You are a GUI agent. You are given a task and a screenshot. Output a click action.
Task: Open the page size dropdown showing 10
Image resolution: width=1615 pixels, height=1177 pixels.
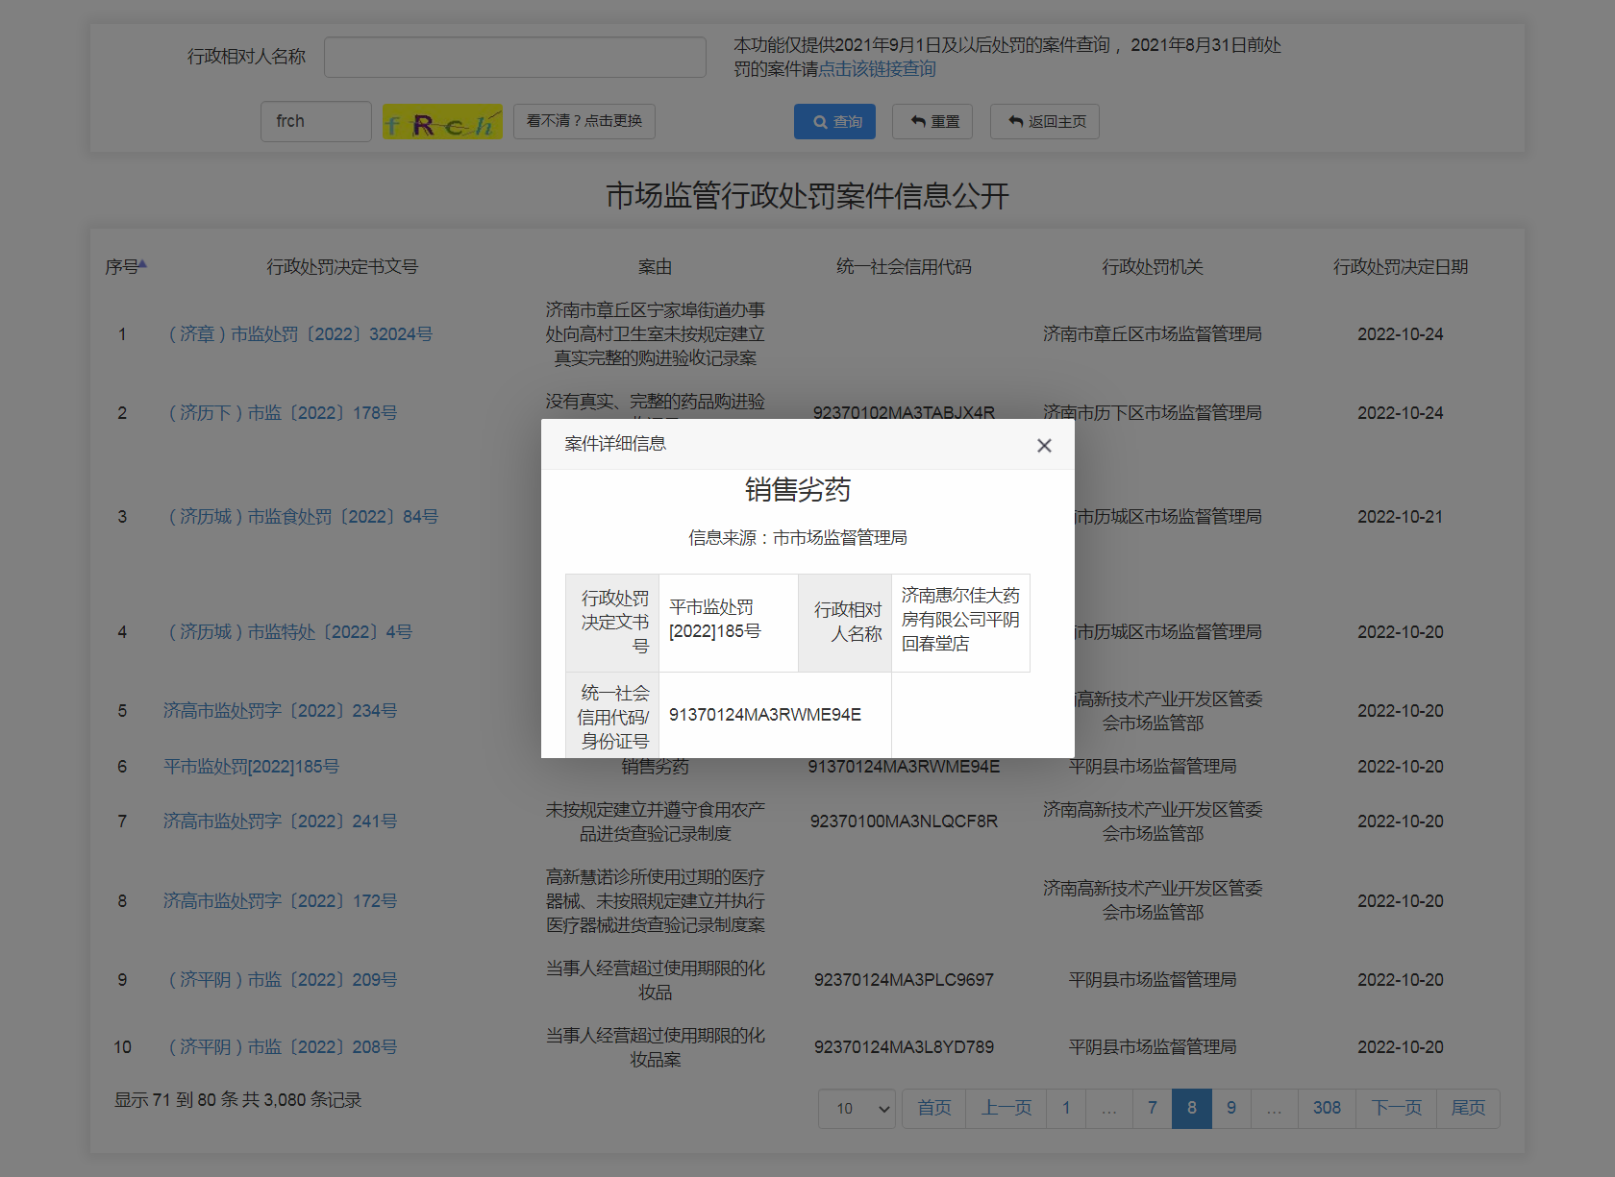857,1109
